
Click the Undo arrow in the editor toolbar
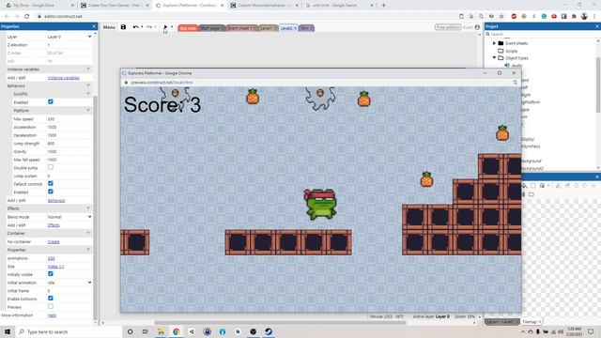135,27
